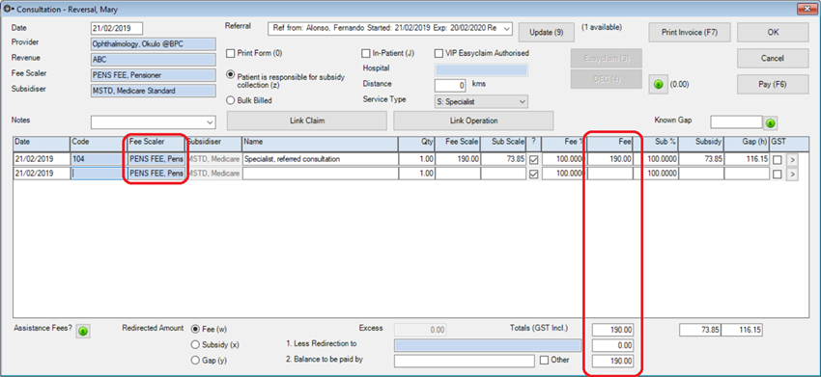Click the Cancel button
The height and width of the screenshot is (377, 821).
(x=773, y=58)
